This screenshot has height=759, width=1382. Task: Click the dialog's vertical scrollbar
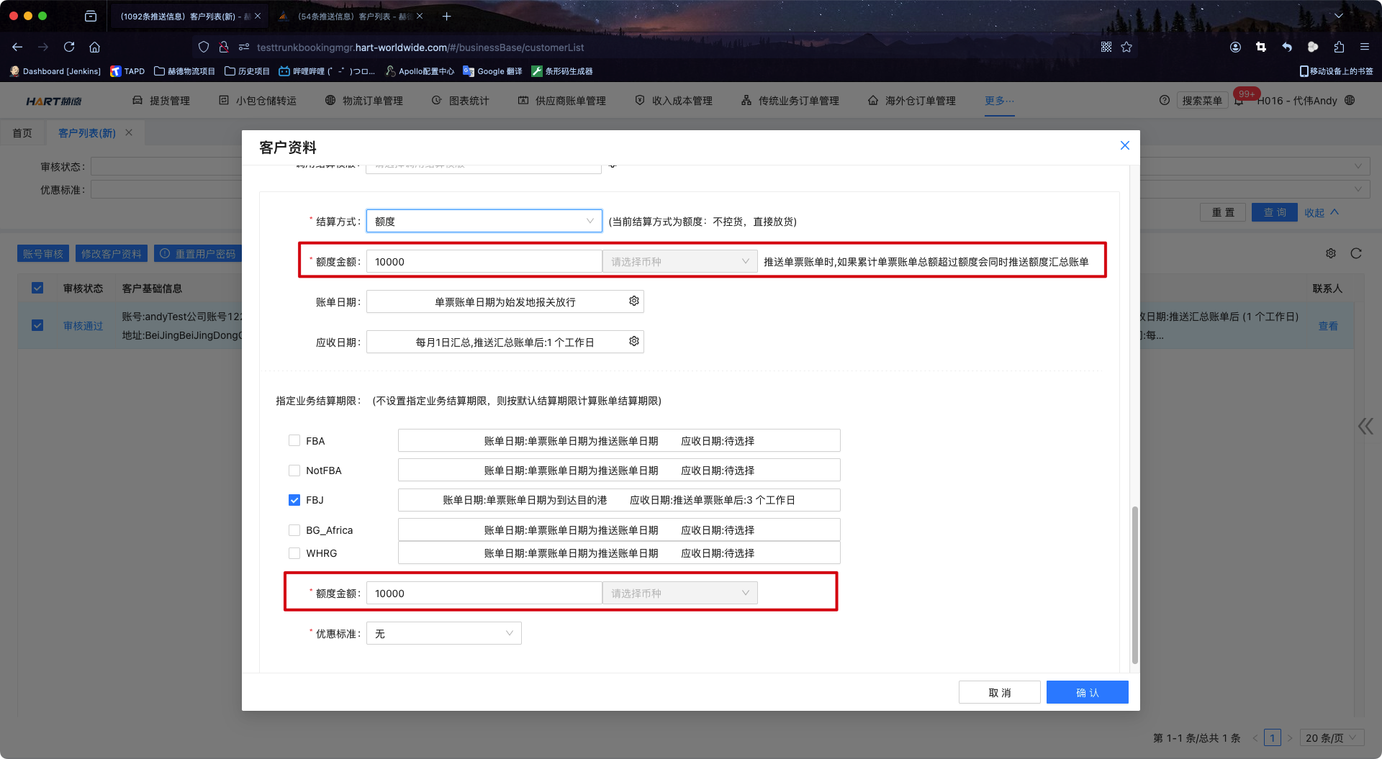click(x=1135, y=584)
